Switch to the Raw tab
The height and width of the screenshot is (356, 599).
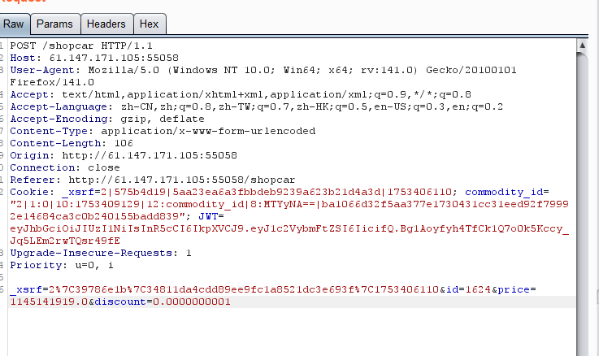pos(14,24)
